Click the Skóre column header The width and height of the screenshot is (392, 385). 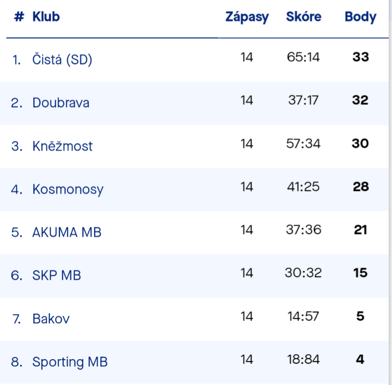304,17
